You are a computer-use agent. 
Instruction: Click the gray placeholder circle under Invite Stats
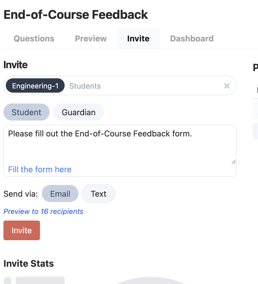(x=8, y=281)
